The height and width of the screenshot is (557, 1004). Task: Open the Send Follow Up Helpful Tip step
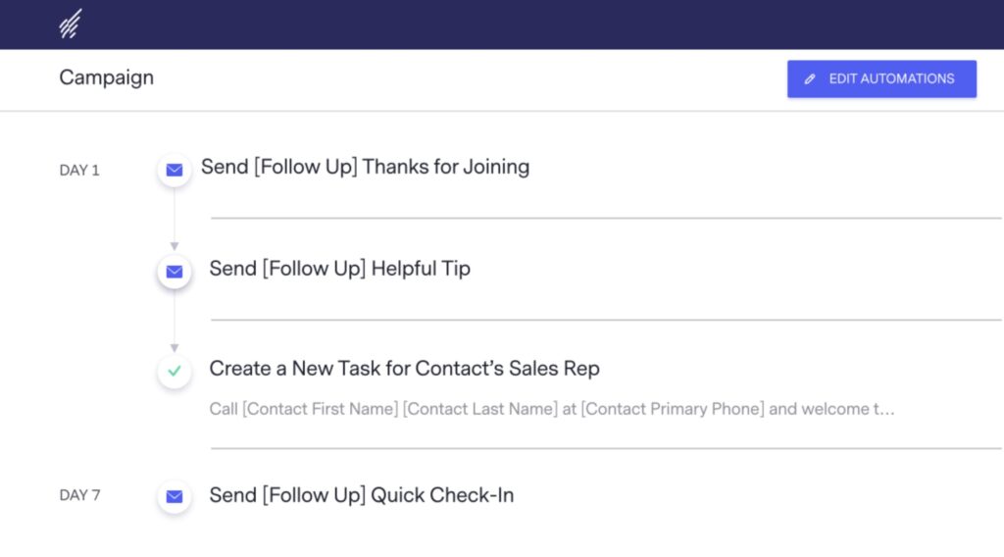(x=339, y=269)
